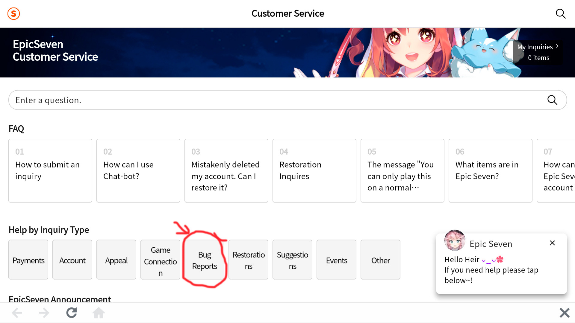Select the Account inquiry type
The height and width of the screenshot is (323, 575).
pyautogui.click(x=72, y=260)
